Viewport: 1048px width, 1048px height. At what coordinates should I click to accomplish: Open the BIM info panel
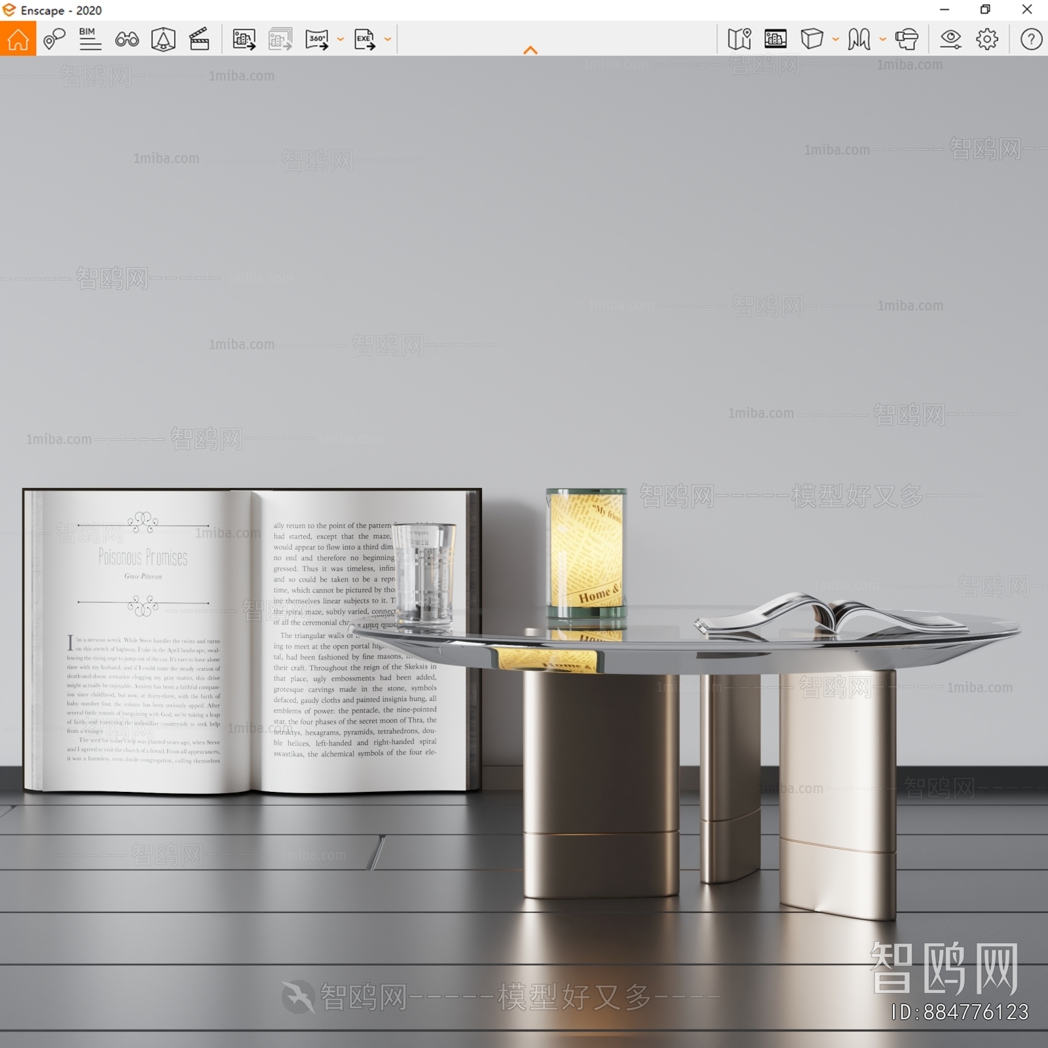90,39
